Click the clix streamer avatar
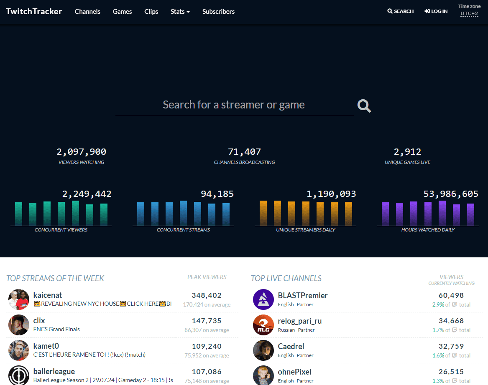 pos(19,325)
